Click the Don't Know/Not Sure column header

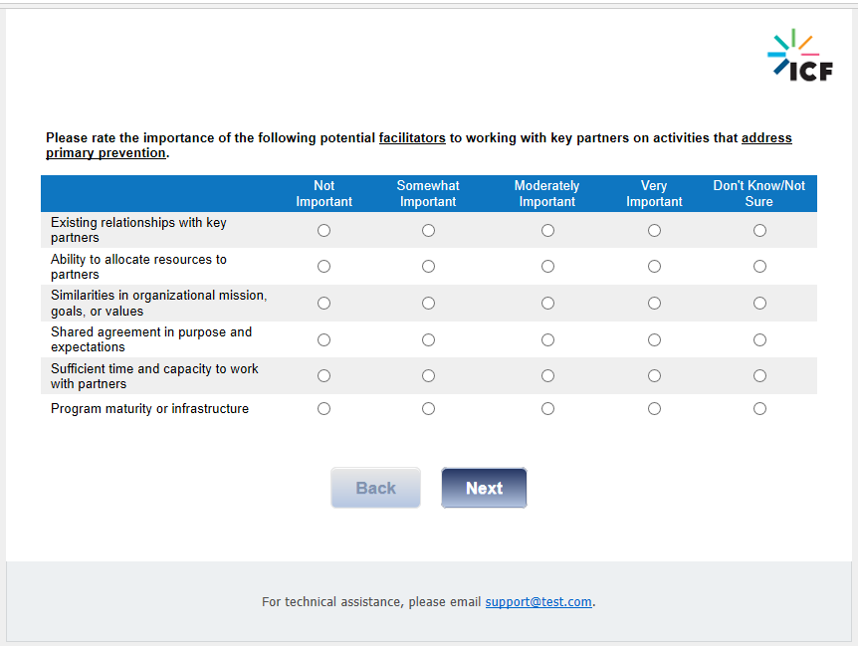(759, 193)
